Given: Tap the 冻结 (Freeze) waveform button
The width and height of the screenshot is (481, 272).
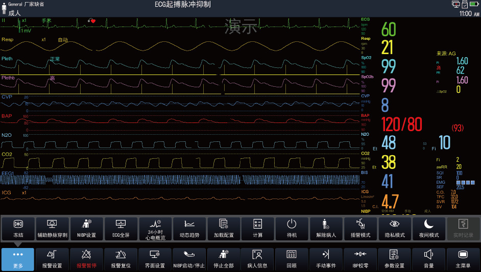Looking at the screenshot, I should point(18,229).
